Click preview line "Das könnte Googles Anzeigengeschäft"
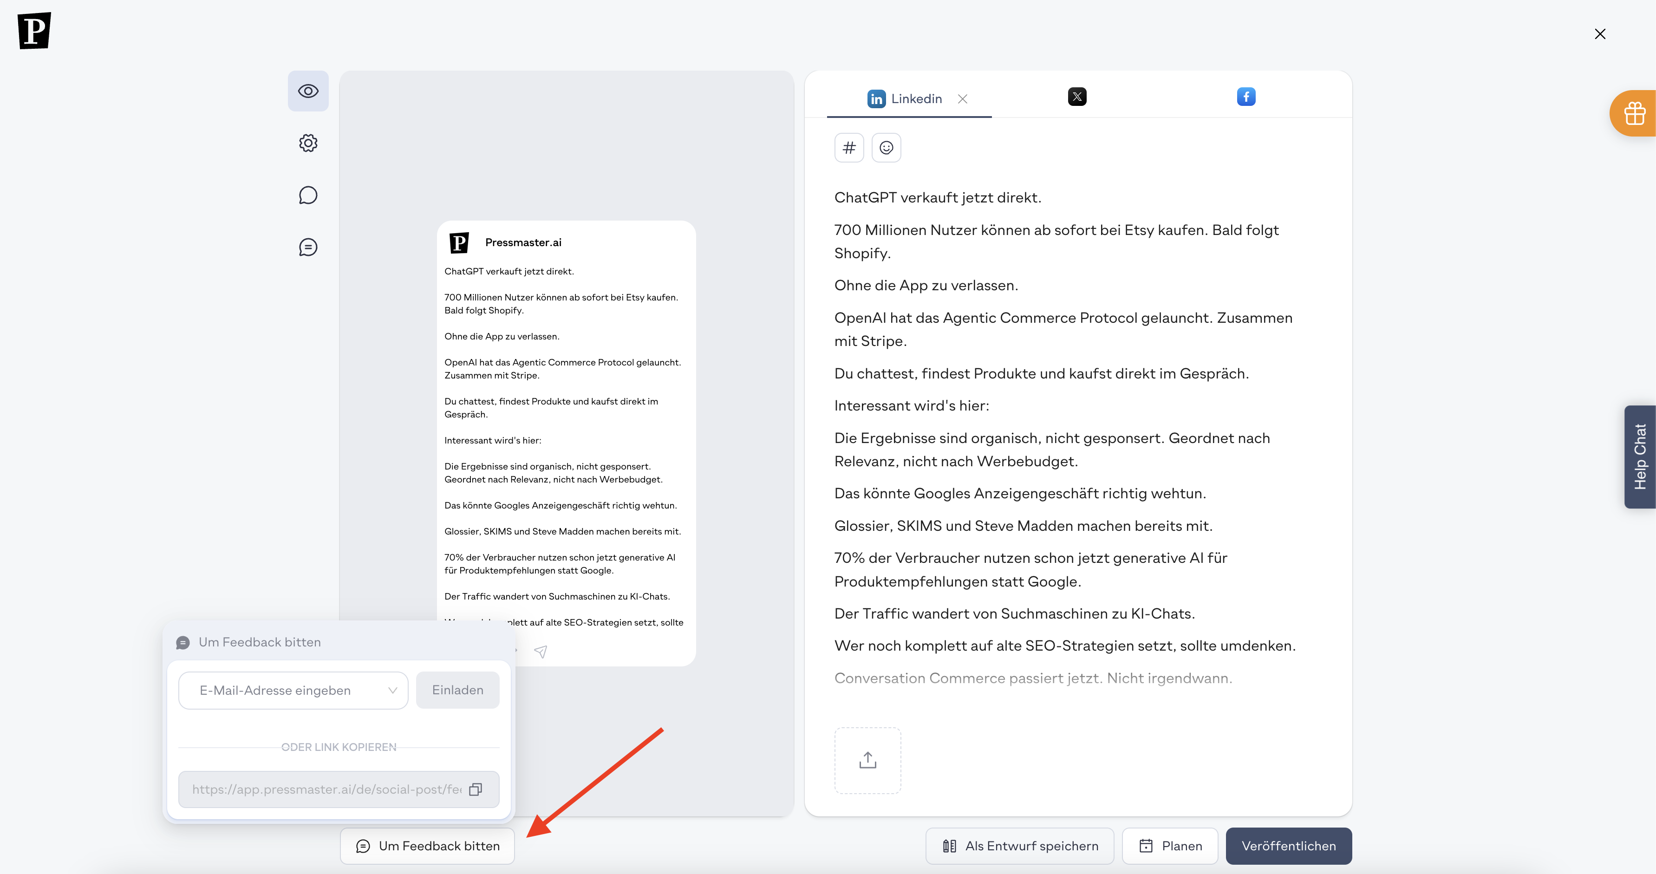The image size is (1656, 874). tap(561, 505)
